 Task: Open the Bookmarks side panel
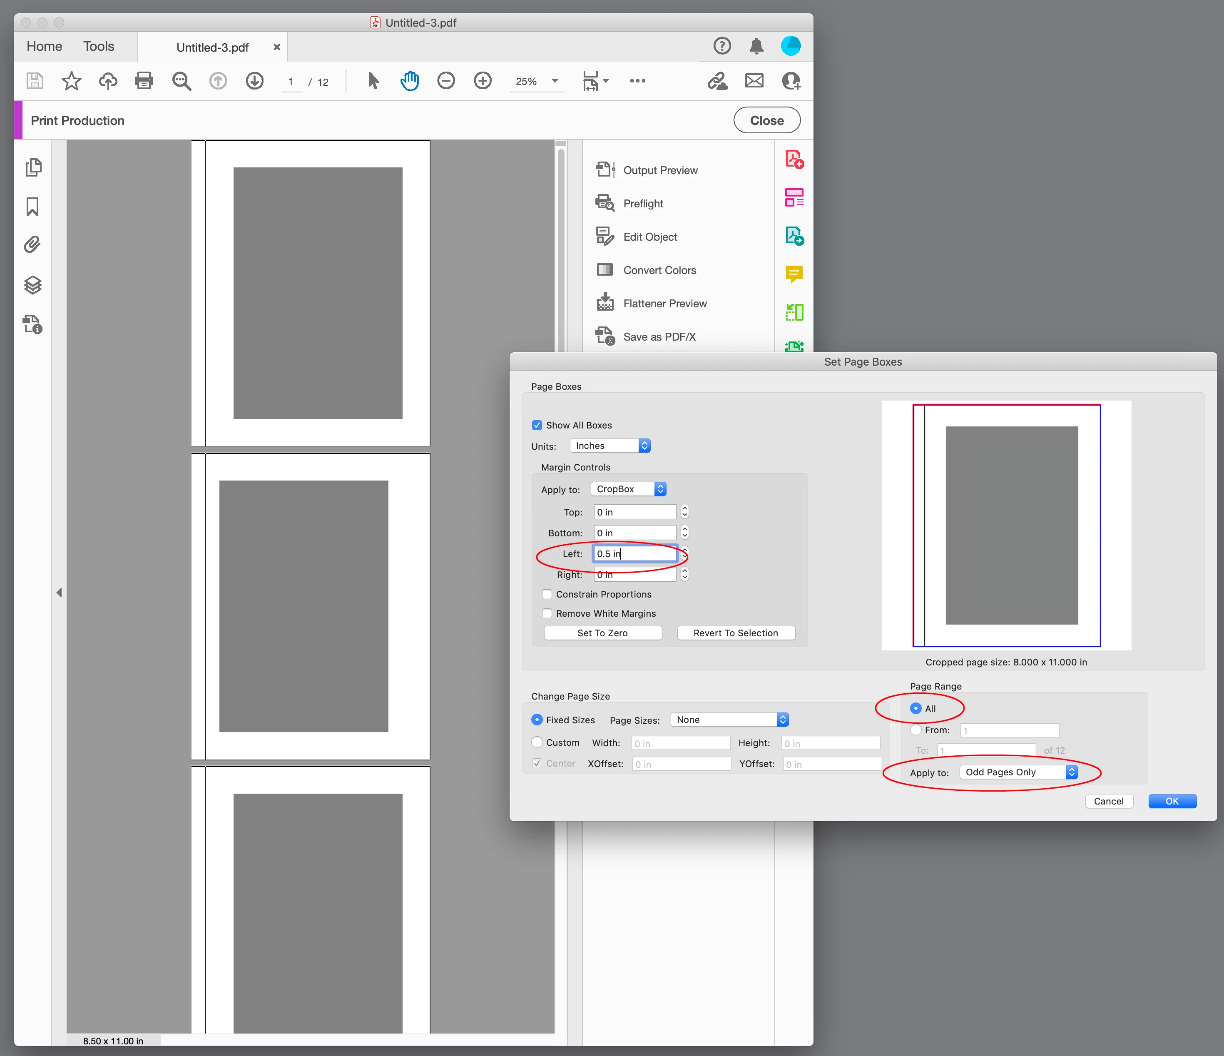33,206
